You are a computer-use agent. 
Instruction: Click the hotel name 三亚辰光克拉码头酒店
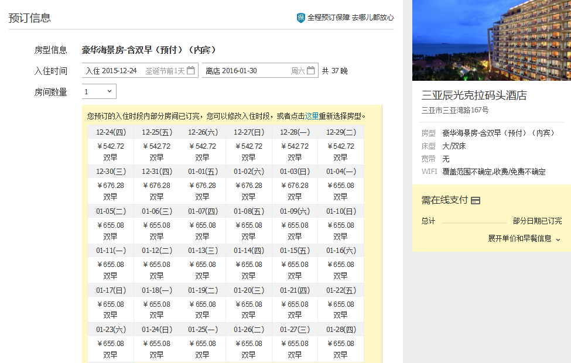click(474, 95)
